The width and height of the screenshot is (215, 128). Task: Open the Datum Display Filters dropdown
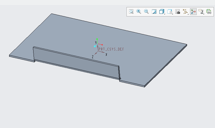(x=185, y=12)
